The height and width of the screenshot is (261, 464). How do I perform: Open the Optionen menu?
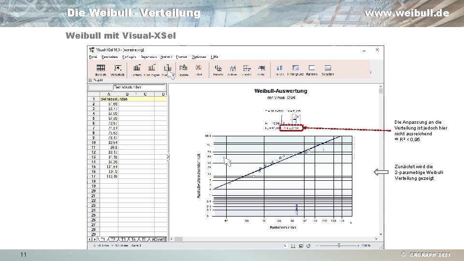point(199,57)
